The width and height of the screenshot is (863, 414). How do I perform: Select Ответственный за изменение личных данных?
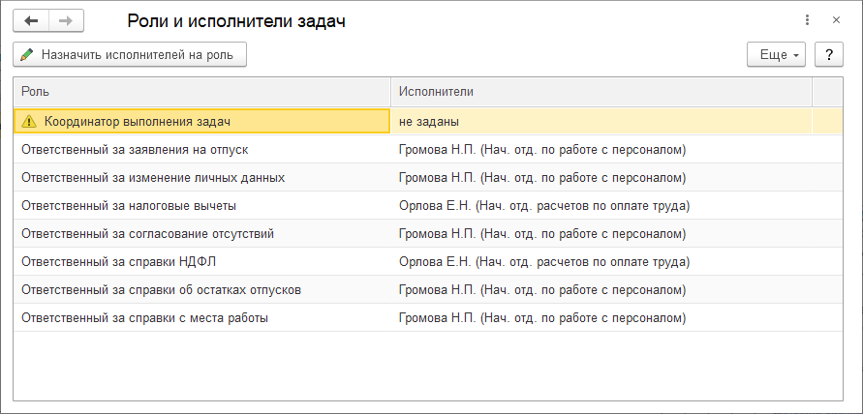(152, 178)
